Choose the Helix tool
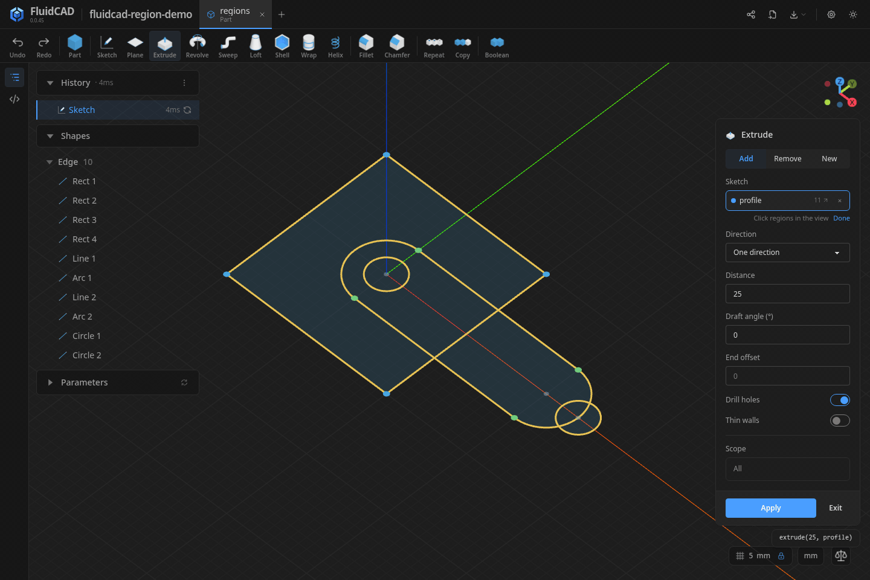Screen dimensions: 870x580 (x=335, y=46)
